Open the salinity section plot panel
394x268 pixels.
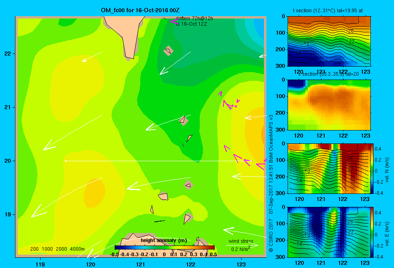point(329,105)
